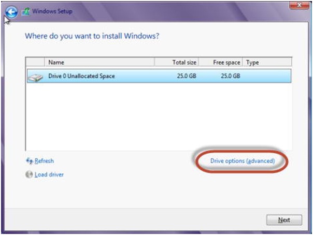The image size is (313, 235).
Task: Click the Load driver disc icon
Action: pyautogui.click(x=29, y=174)
